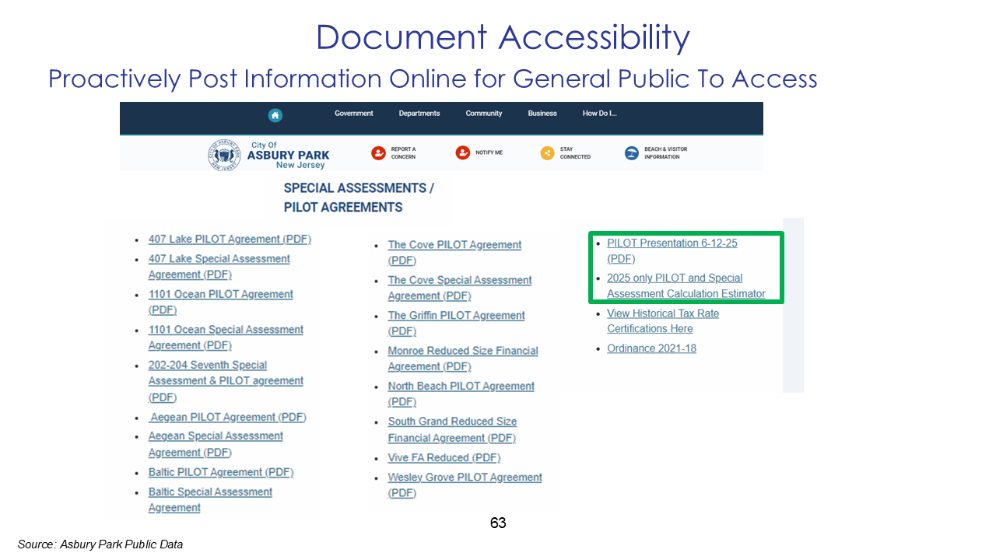Open the Departments menu
996x560 pixels.
point(419,114)
